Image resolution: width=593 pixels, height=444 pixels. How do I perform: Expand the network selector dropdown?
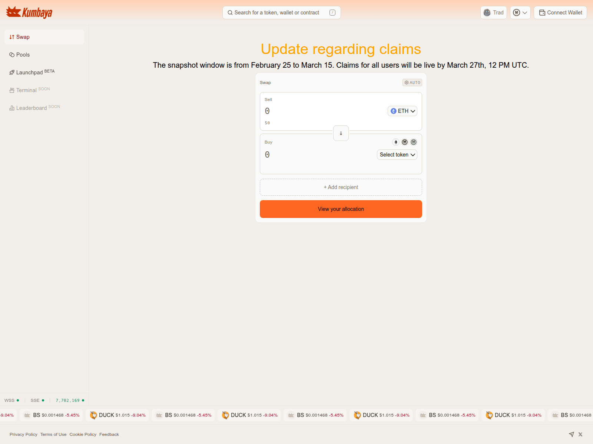(x=520, y=13)
